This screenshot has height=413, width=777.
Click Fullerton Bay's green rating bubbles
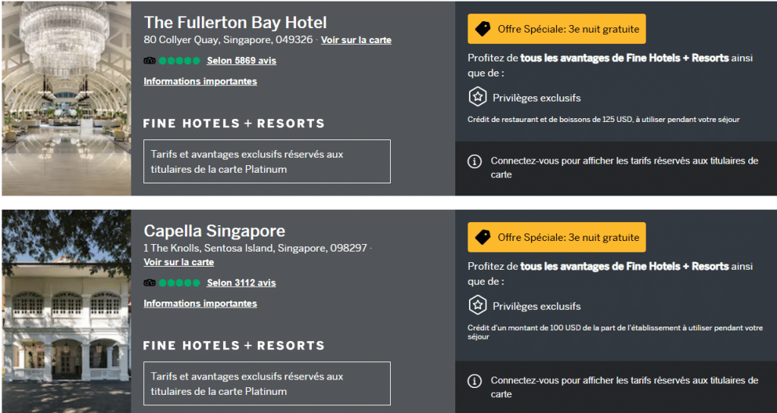[x=179, y=61]
